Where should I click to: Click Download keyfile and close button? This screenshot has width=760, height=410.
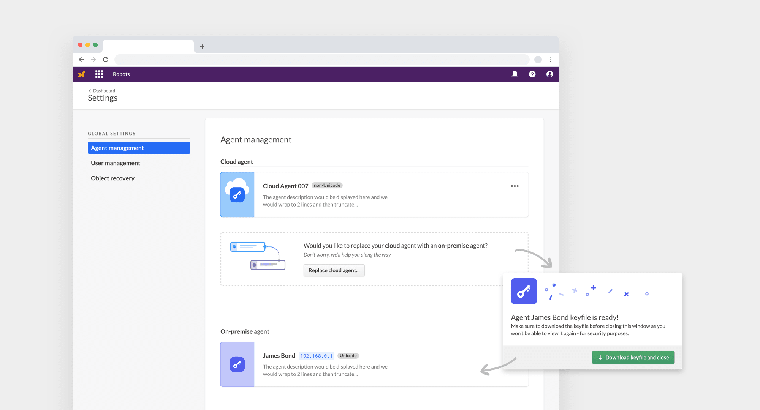click(633, 357)
